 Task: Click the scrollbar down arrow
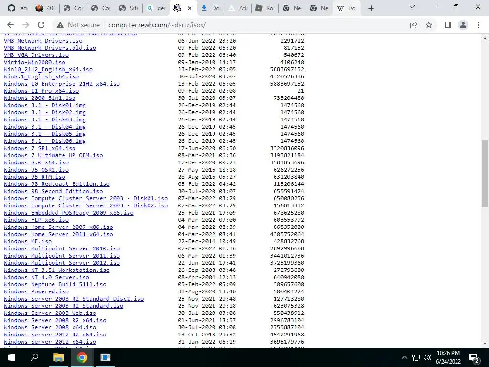click(485, 344)
